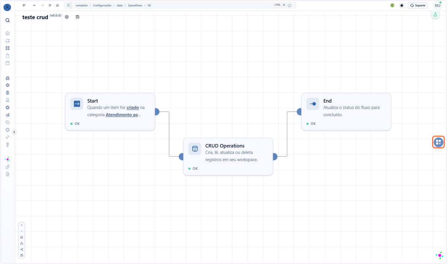Zoom out with the minus canvas control

pyautogui.click(x=22, y=231)
